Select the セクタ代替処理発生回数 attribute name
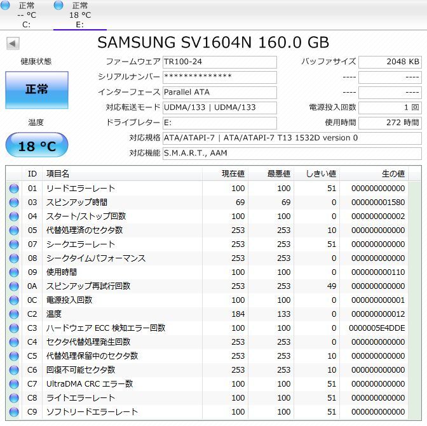The image size is (427, 426). point(88,342)
